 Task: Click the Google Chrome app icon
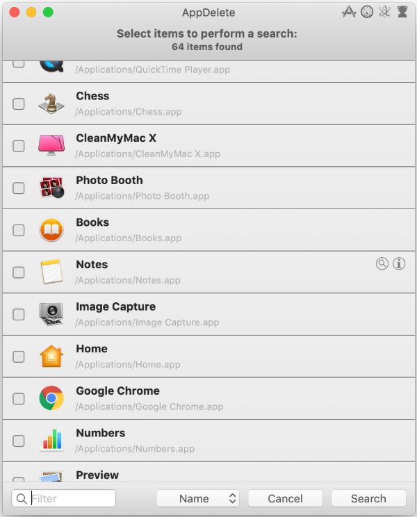coord(51,398)
